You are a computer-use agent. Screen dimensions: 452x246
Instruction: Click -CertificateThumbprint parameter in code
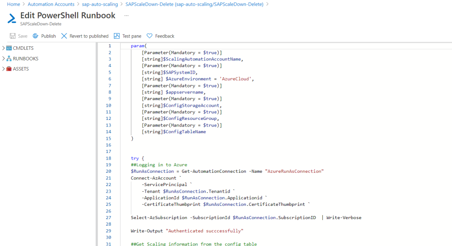click(171, 204)
